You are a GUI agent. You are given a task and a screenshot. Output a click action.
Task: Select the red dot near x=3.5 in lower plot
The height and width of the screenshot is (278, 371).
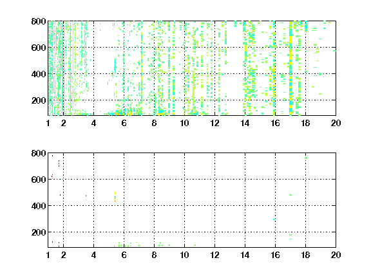(x=86, y=196)
